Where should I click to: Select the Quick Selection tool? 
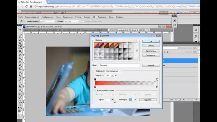point(20,40)
